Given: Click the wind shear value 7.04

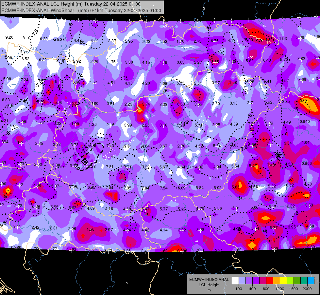Looking at the screenshot, I should [109, 187].
